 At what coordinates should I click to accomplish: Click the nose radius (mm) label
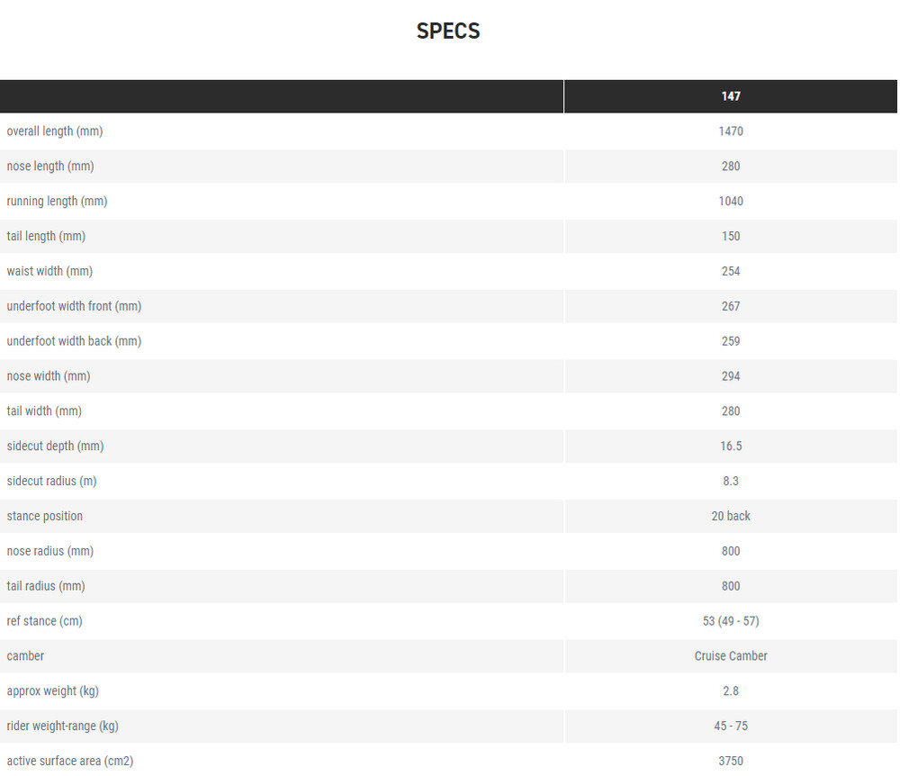[x=50, y=552]
